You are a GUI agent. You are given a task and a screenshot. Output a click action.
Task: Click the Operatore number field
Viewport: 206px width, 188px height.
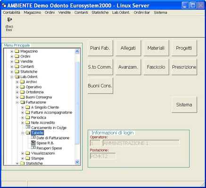coord(95,143)
